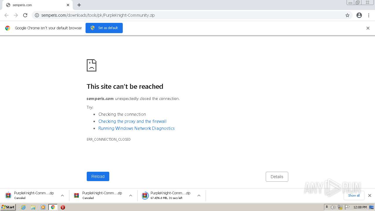Close the semperis.com tab
Viewport: 375px width, 211px height.
[68, 5]
